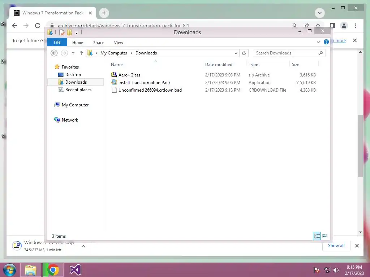Click the Downloads window title-bar folder icon
The height and width of the screenshot is (277, 370).
50,32
